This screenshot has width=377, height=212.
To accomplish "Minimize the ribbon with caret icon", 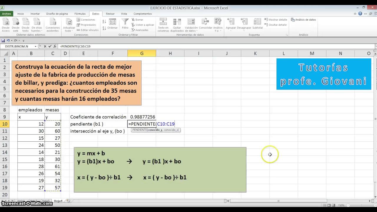I will tap(355, 14).
